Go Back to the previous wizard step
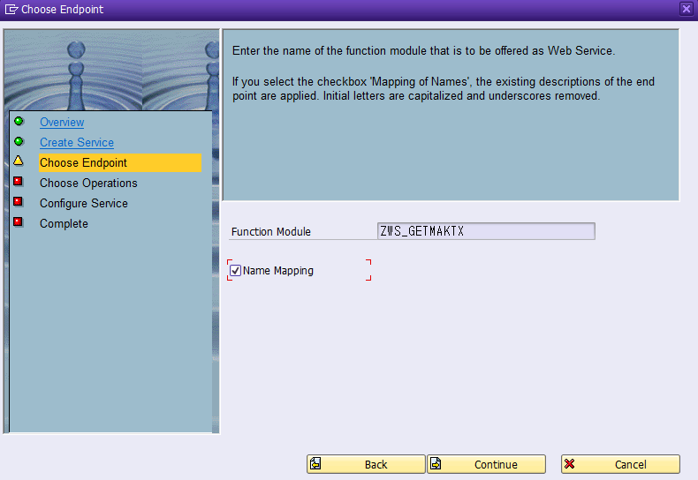The width and height of the screenshot is (698, 480). point(366,464)
